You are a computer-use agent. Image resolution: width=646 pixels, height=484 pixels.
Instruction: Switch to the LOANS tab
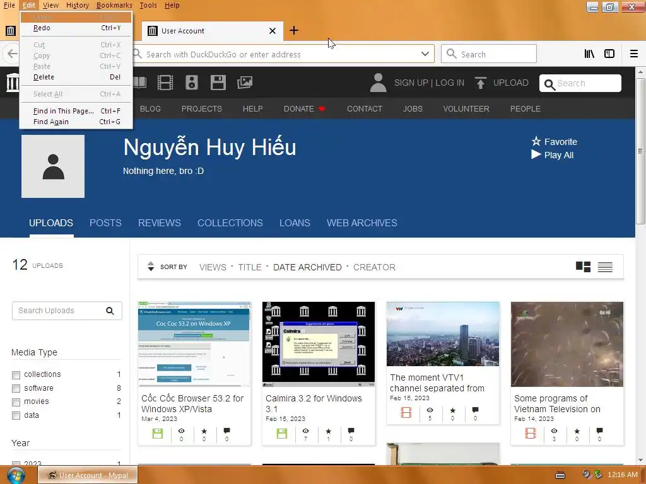(295, 222)
